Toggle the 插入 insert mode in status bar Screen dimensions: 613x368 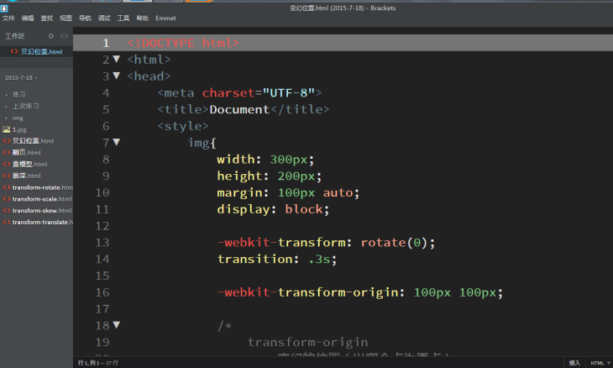click(574, 362)
